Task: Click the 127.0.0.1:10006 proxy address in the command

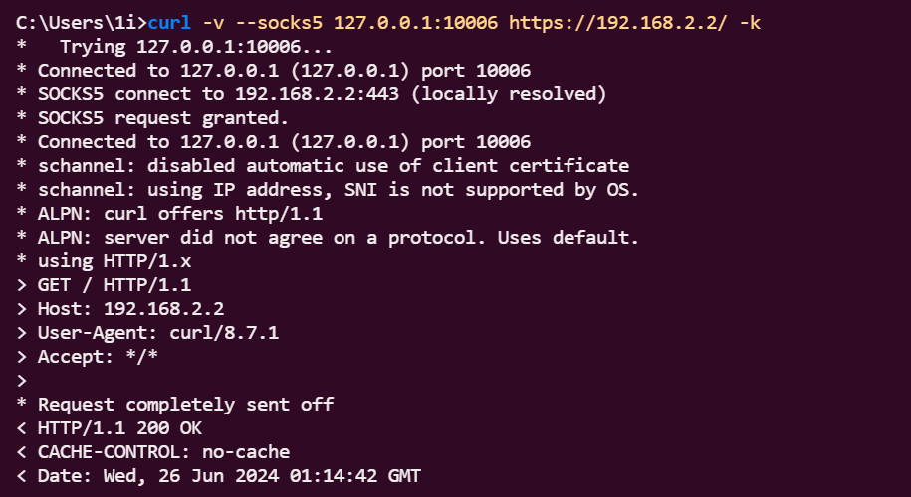Action: coord(415,23)
